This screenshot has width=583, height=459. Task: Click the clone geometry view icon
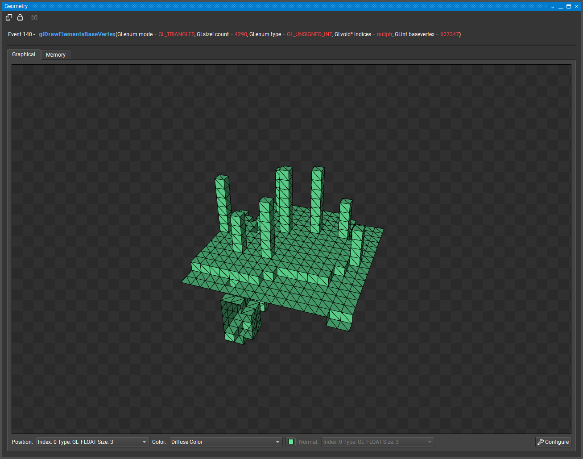coord(9,17)
